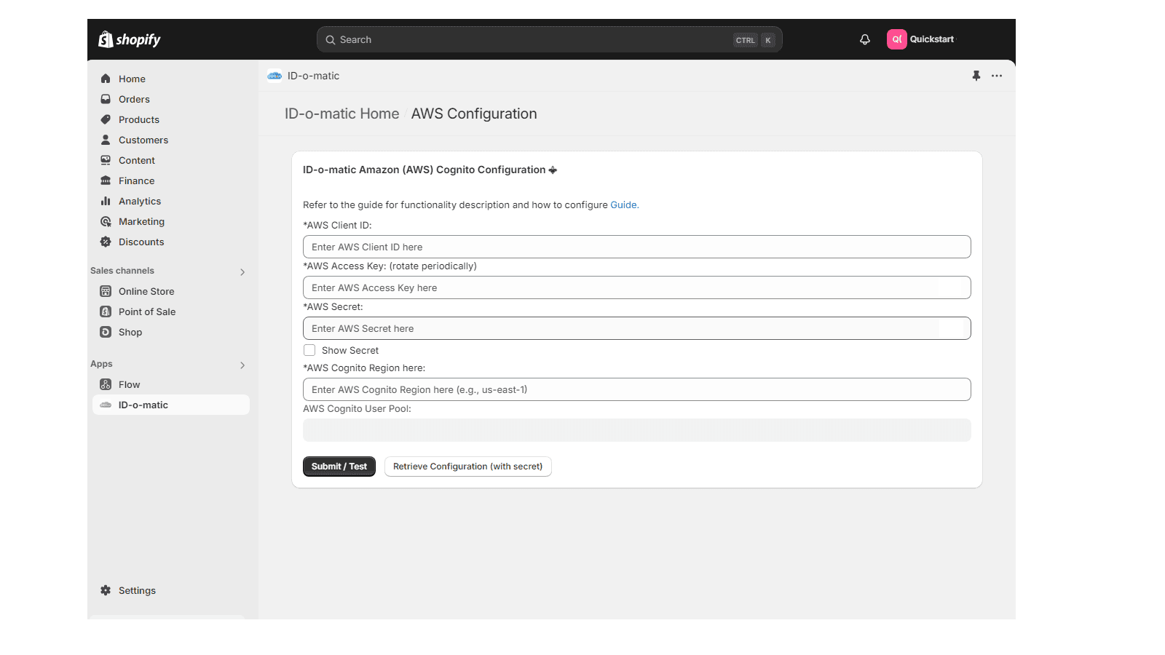Navigate to ID-o-matic Home breadcrumb
Screen dimensions: 1165x655
341,114
